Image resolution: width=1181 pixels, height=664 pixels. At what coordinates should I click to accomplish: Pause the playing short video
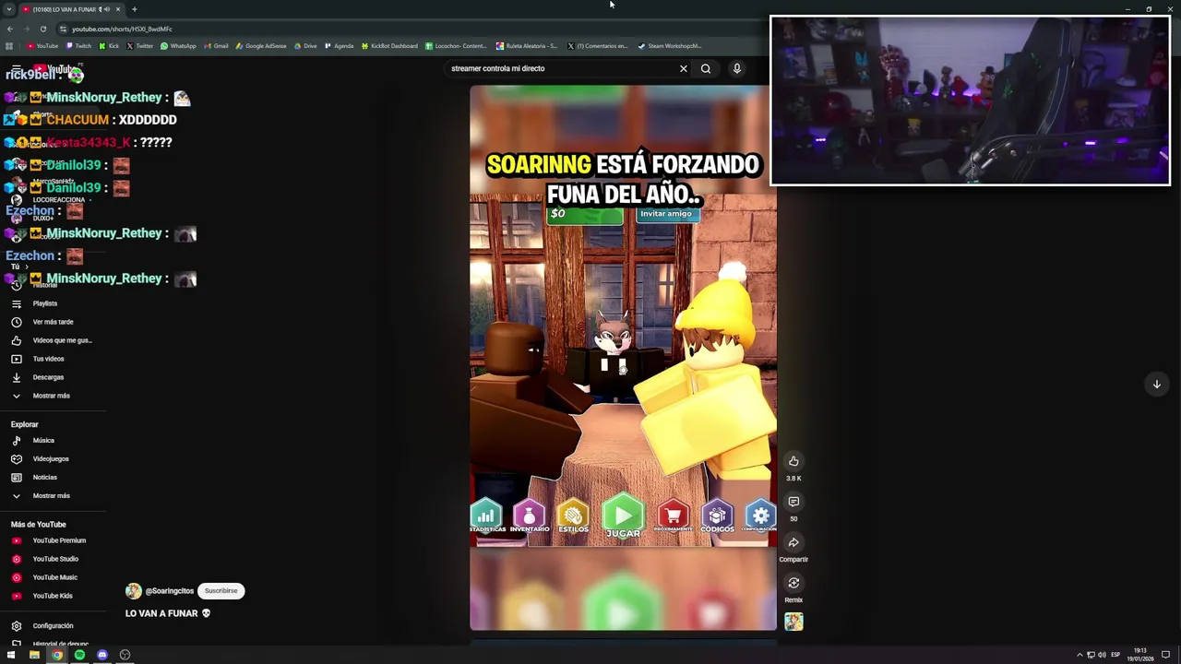(x=623, y=358)
